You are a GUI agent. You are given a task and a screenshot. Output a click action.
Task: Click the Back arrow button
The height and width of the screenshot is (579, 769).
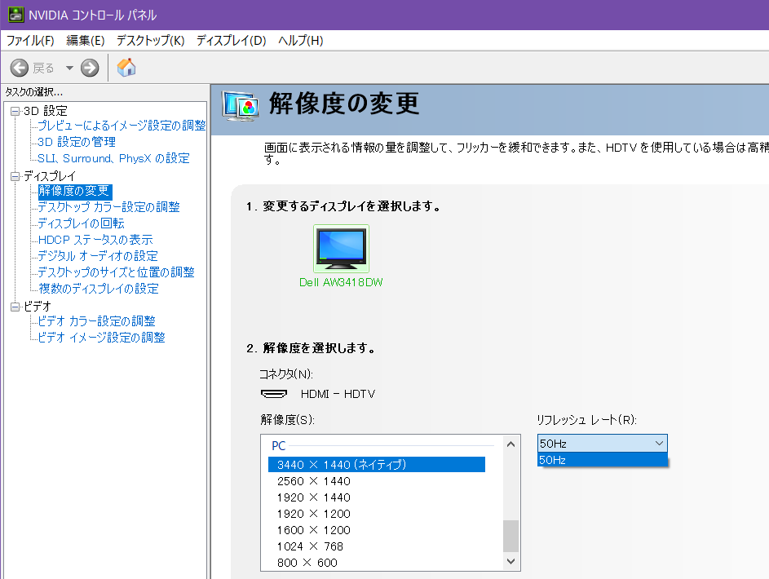[x=20, y=68]
